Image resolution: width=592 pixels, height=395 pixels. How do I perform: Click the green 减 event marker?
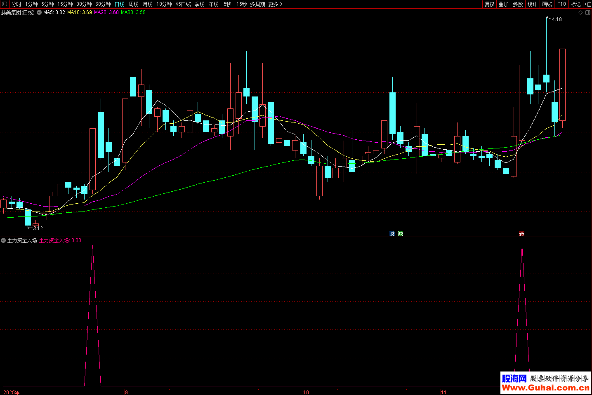coord(400,234)
